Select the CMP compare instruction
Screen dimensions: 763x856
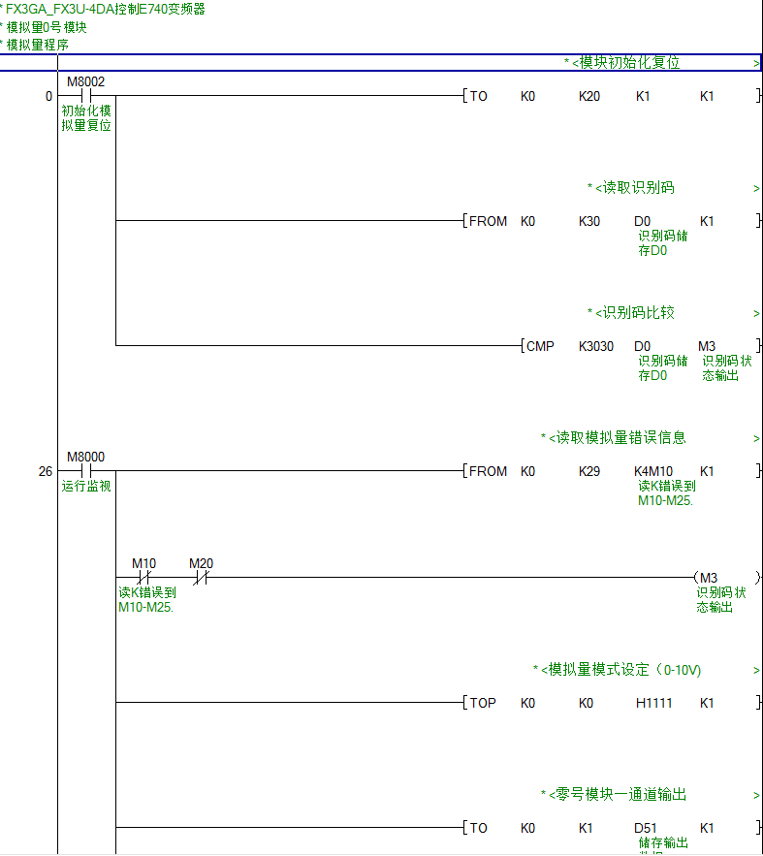click(x=539, y=346)
